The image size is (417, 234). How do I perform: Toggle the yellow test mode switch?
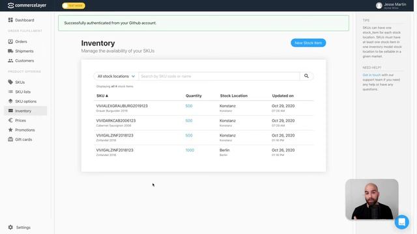(x=74, y=6)
